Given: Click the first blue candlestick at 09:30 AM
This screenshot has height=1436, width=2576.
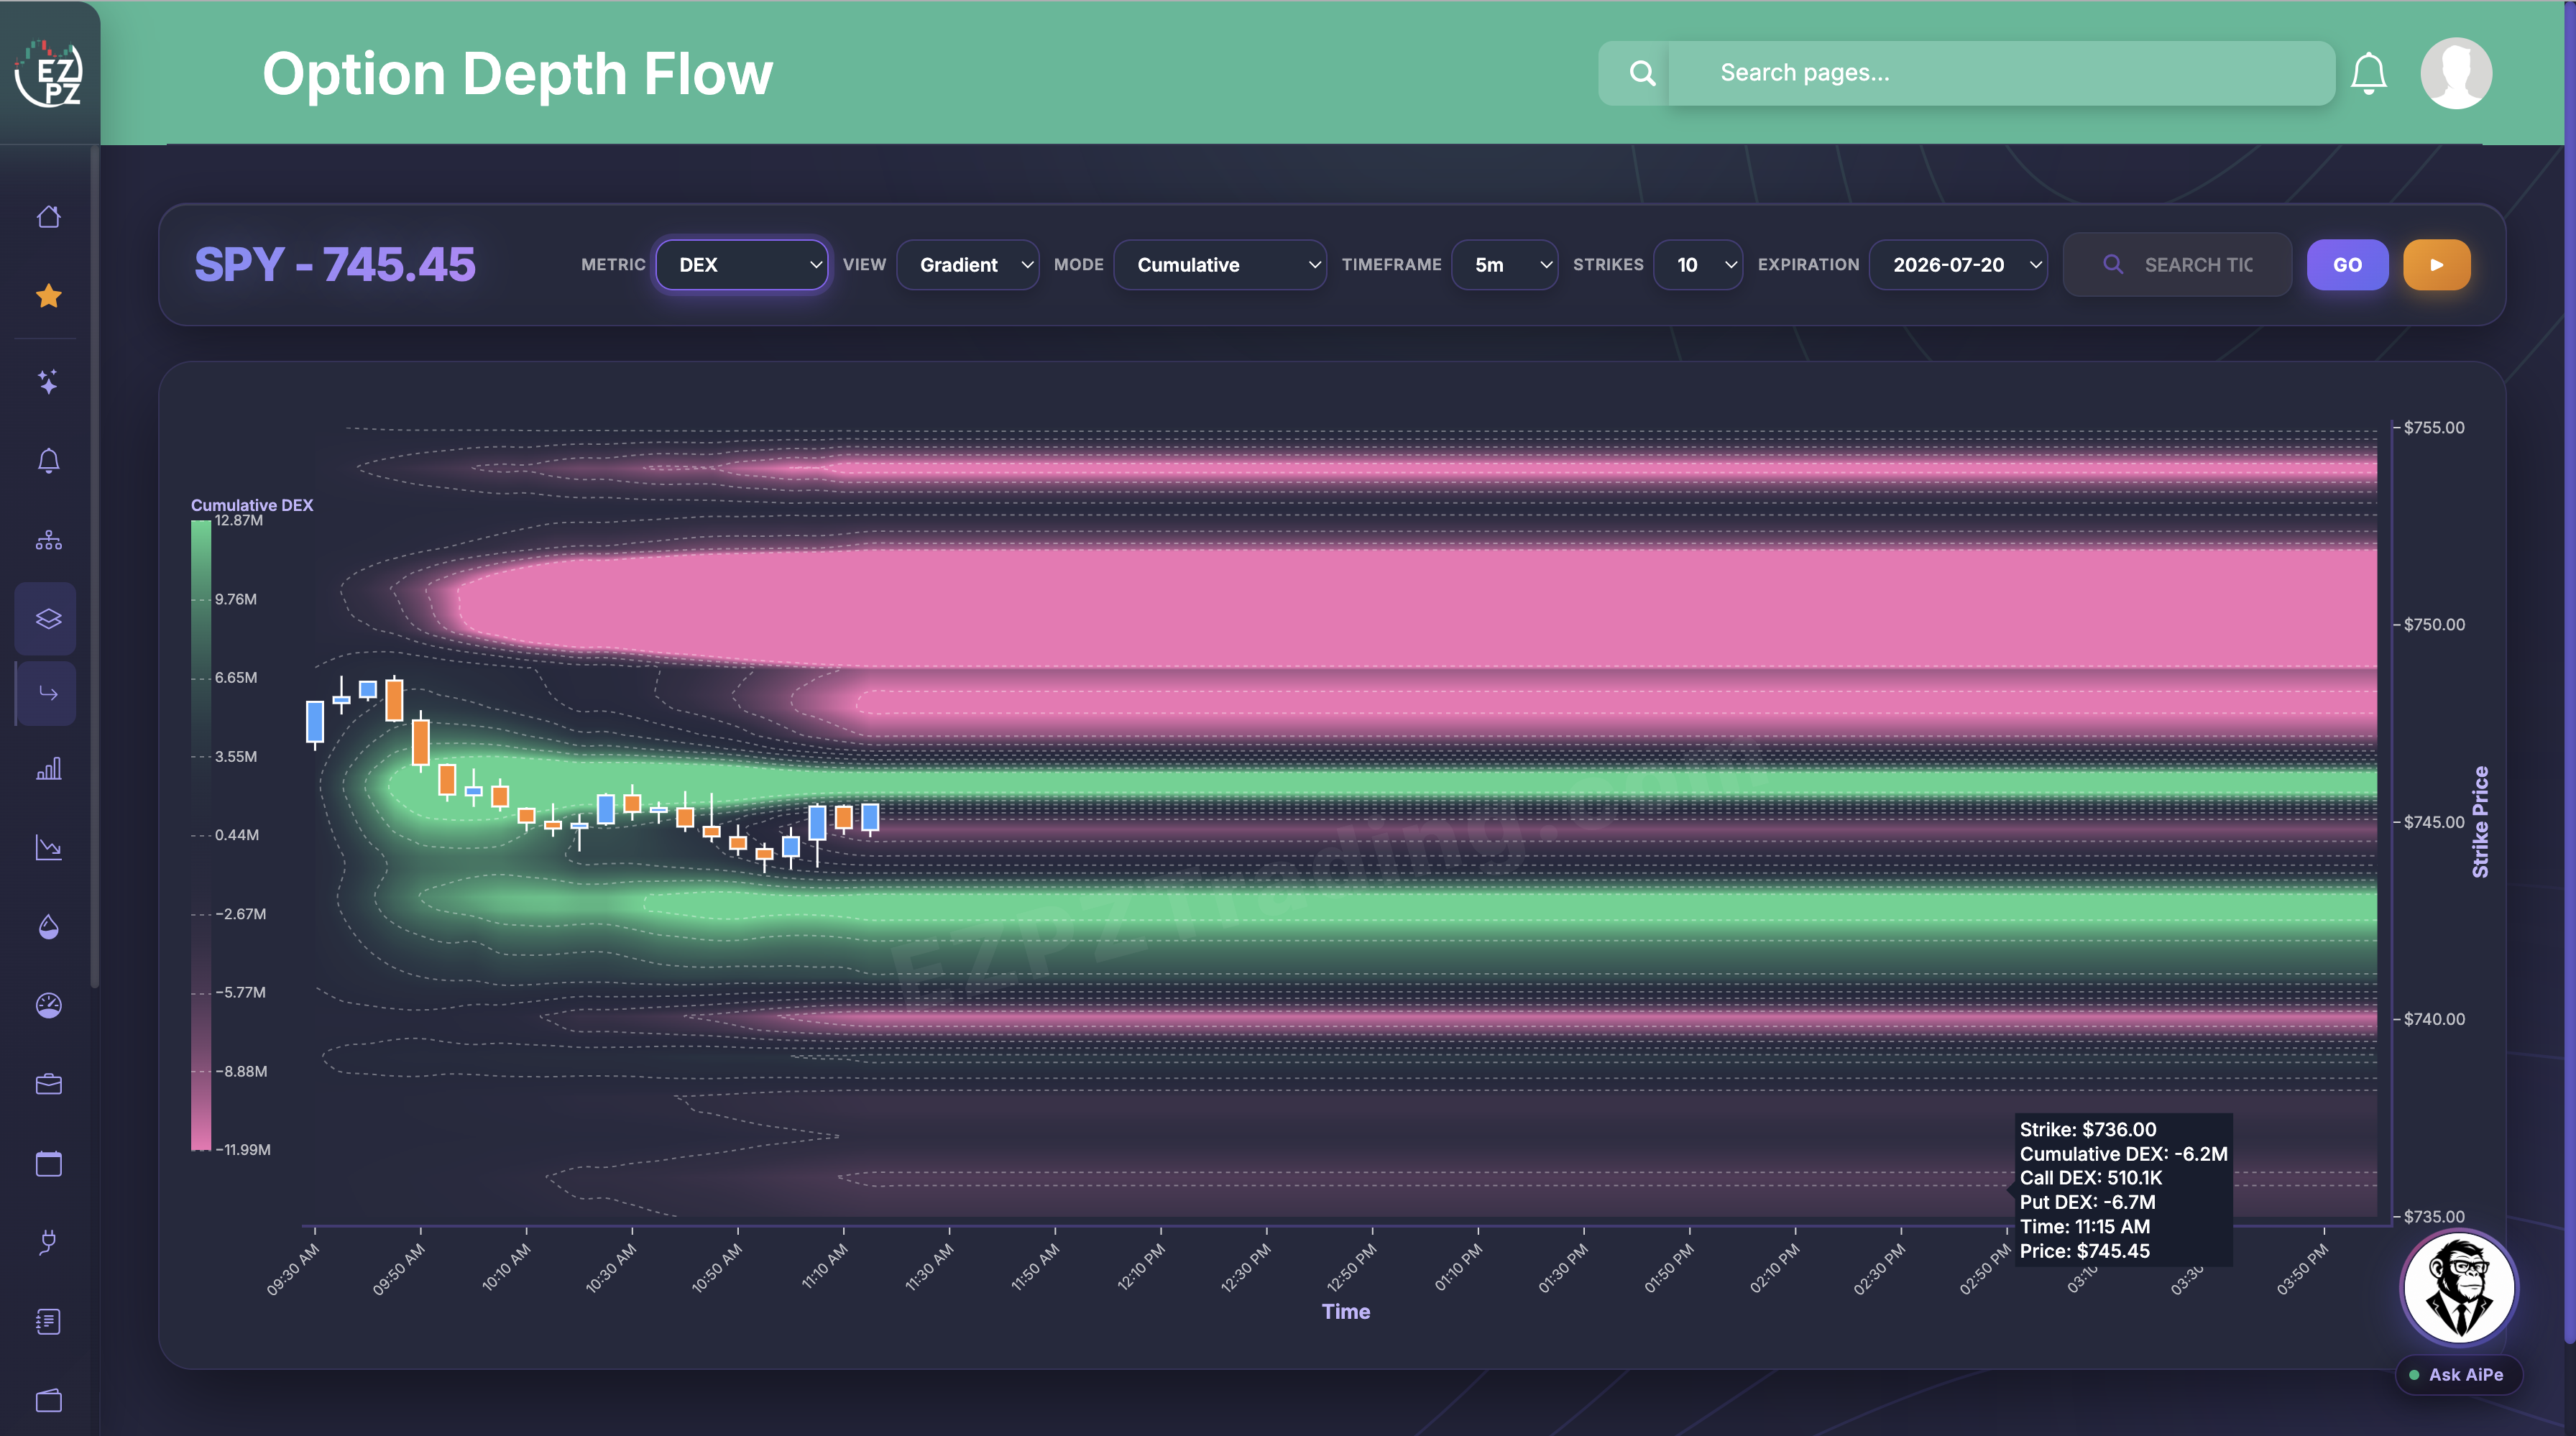Looking at the screenshot, I should (315, 721).
